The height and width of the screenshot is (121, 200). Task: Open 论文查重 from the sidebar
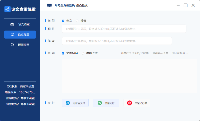20,24
